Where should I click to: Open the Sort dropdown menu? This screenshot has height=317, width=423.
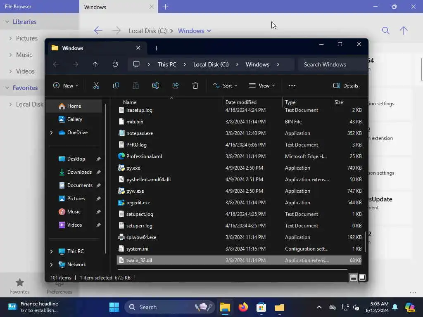pyautogui.click(x=225, y=86)
